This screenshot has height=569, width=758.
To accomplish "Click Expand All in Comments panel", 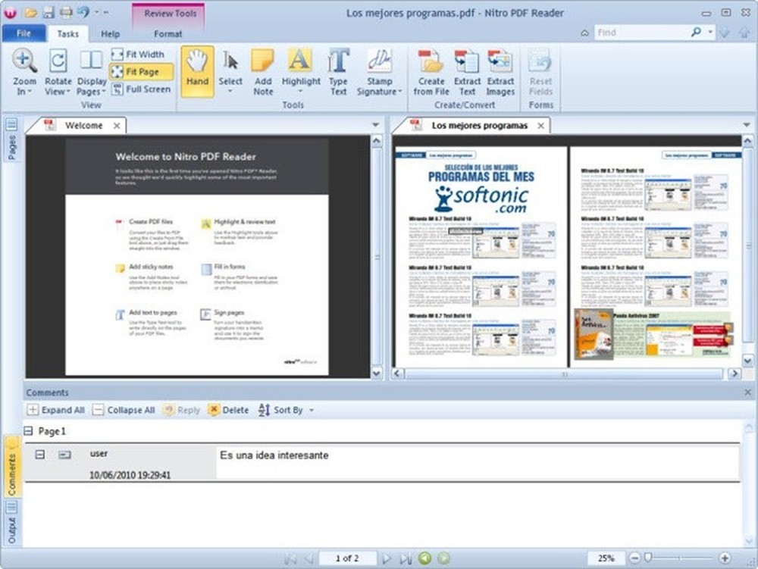I will 56,409.
